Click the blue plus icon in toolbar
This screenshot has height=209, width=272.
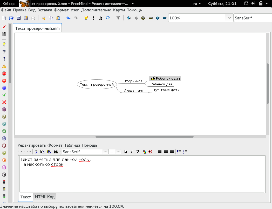click(158, 18)
